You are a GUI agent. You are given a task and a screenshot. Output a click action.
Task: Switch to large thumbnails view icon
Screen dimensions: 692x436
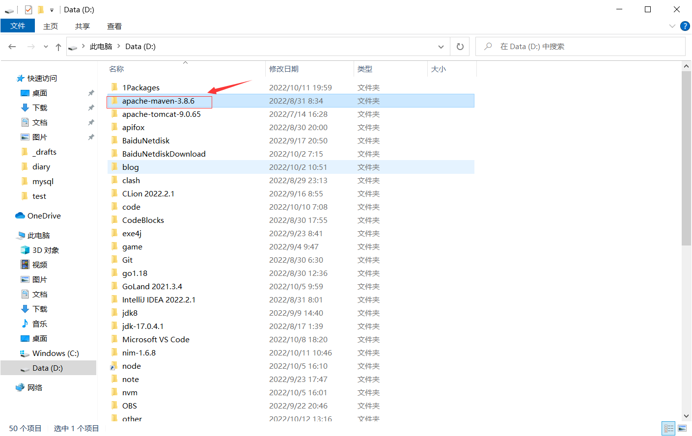point(682,429)
